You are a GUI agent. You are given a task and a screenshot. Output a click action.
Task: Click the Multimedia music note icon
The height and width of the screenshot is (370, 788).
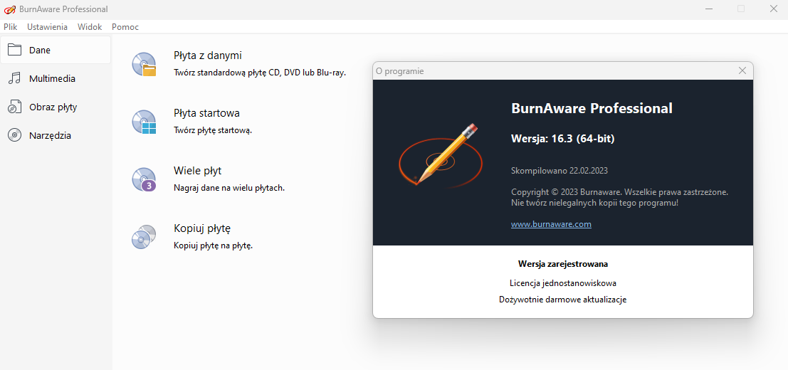(14, 78)
